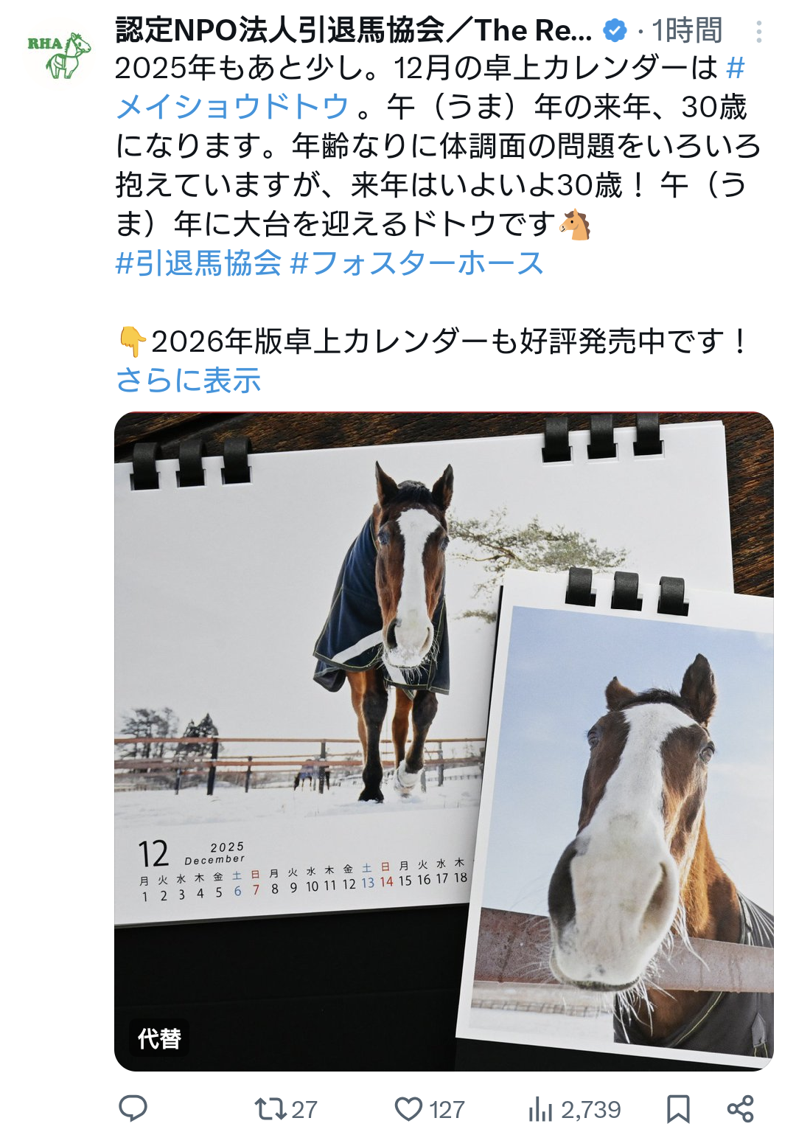This screenshot has width=796, height=1132.
Task: Click the RHA profile avatar
Action: tap(59, 55)
